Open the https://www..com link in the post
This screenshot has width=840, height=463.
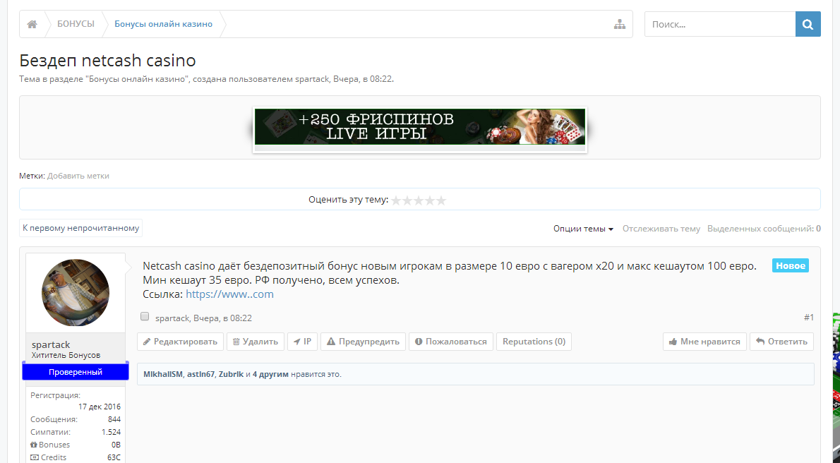229,294
